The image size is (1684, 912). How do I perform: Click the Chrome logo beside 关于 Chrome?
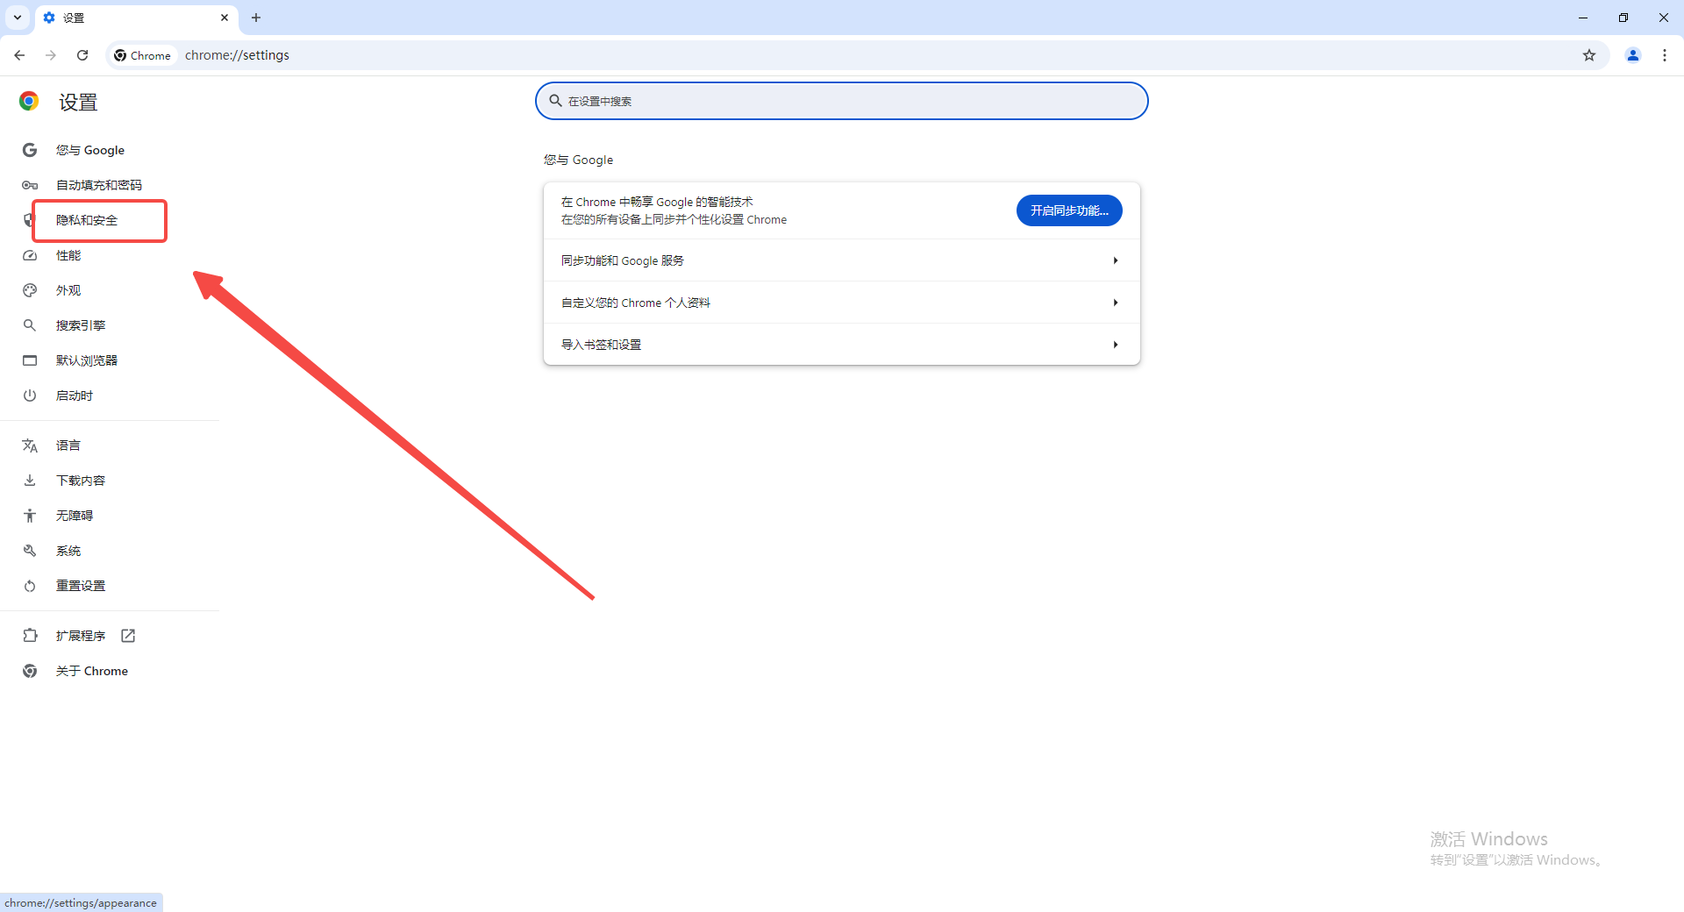[x=30, y=671]
